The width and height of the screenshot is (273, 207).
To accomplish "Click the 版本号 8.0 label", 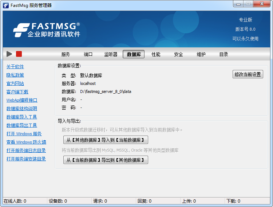I will pyautogui.click(x=245, y=29).
